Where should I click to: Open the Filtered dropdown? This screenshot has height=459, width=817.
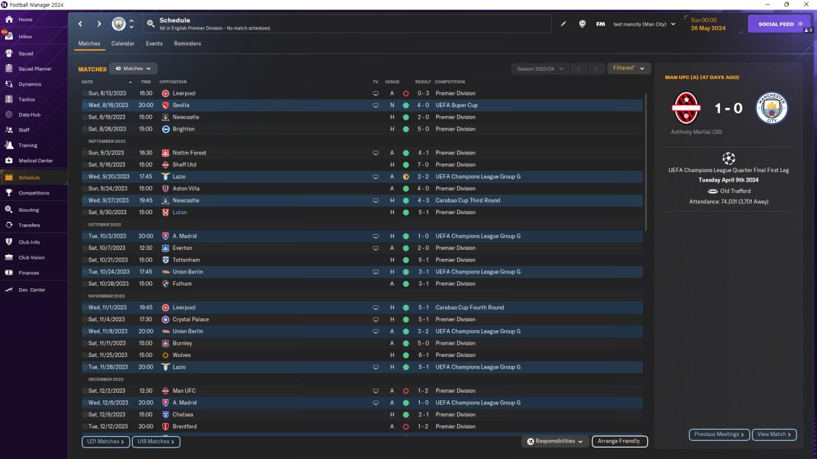click(x=629, y=68)
